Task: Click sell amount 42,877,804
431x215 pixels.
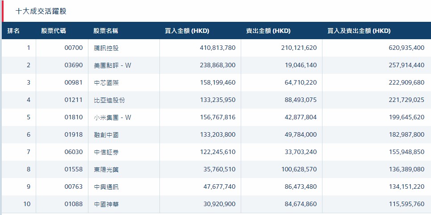Action: coord(301,117)
